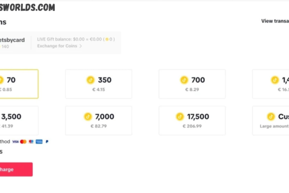Open the Custom large amount option
289x193 pixels.
pyautogui.click(x=271, y=121)
